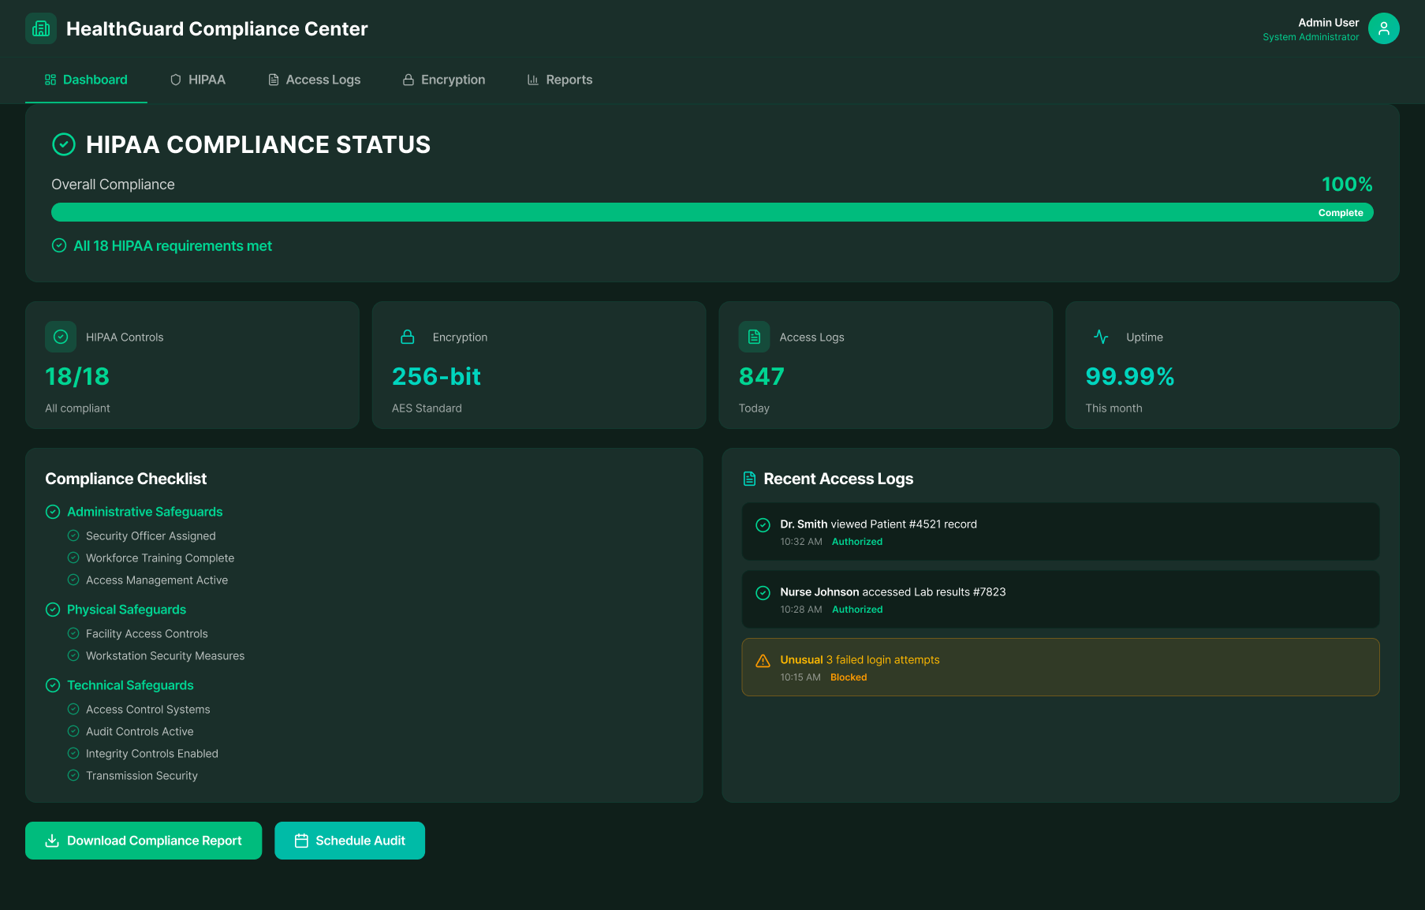Collapse the Administrative Safeguards section
The image size is (1425, 910).
coord(144,512)
